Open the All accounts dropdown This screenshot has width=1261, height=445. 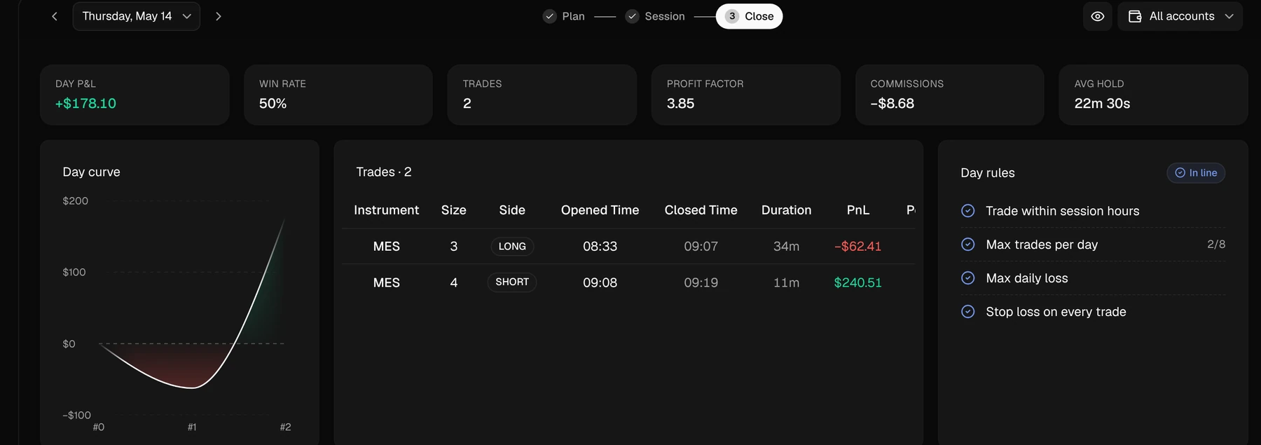1180,16
